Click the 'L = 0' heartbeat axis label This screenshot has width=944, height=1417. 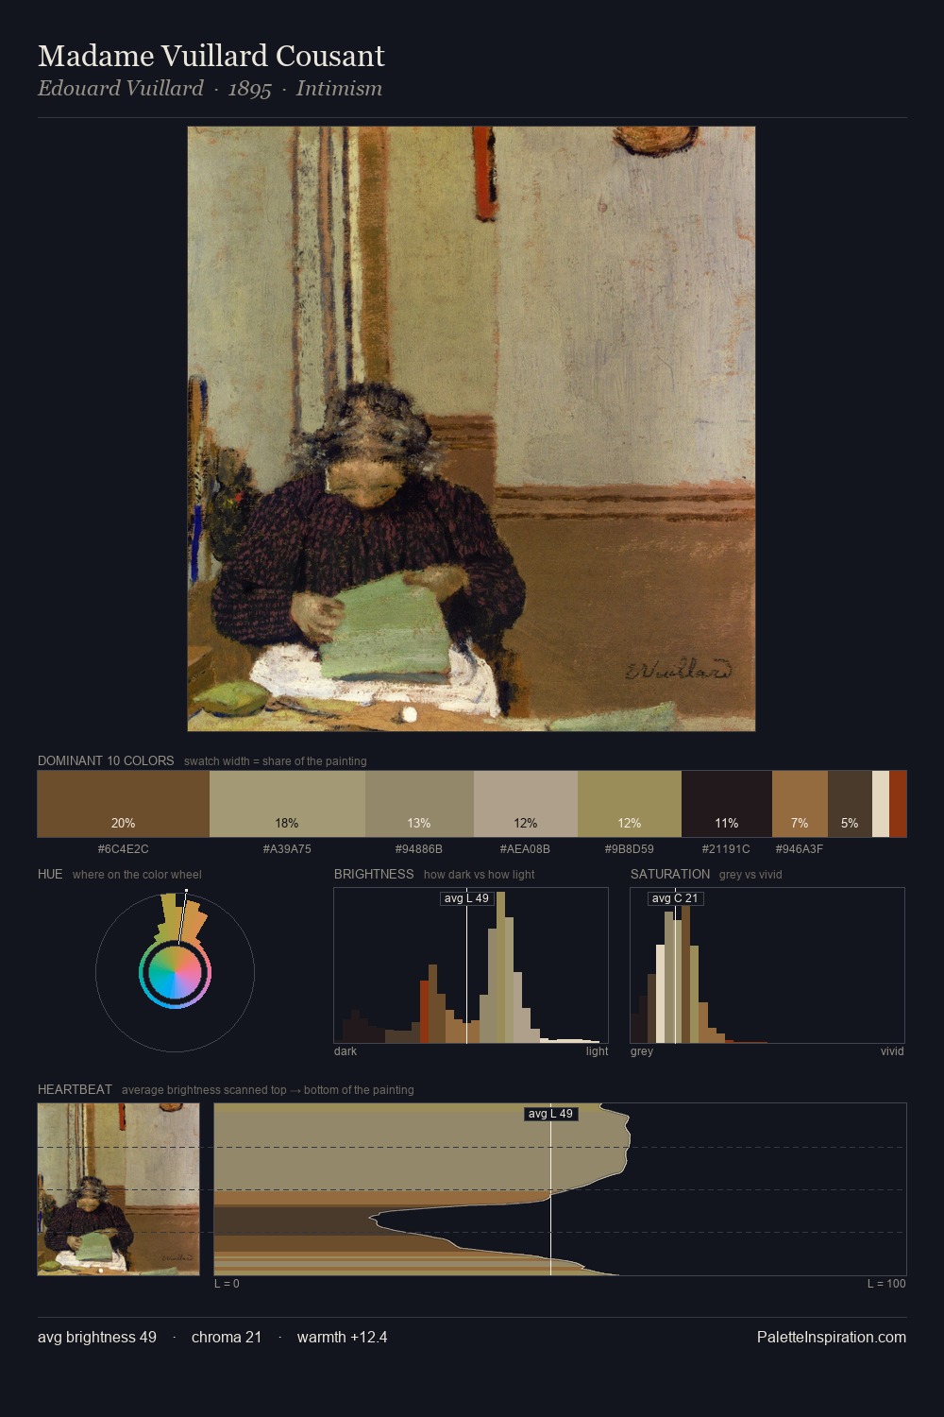click(227, 1284)
